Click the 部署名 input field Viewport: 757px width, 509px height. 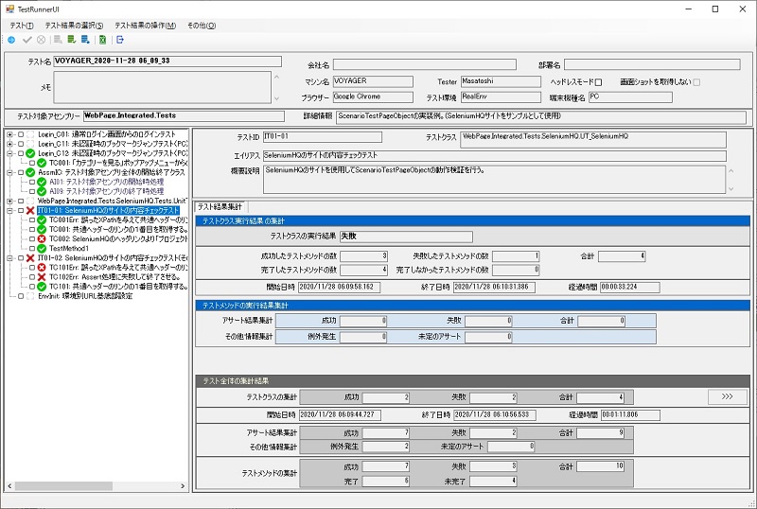[652, 64]
